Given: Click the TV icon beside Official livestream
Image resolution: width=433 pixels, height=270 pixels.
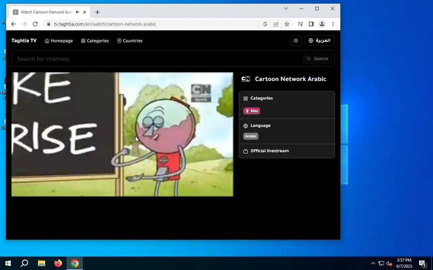Looking at the screenshot, I should coord(246,151).
